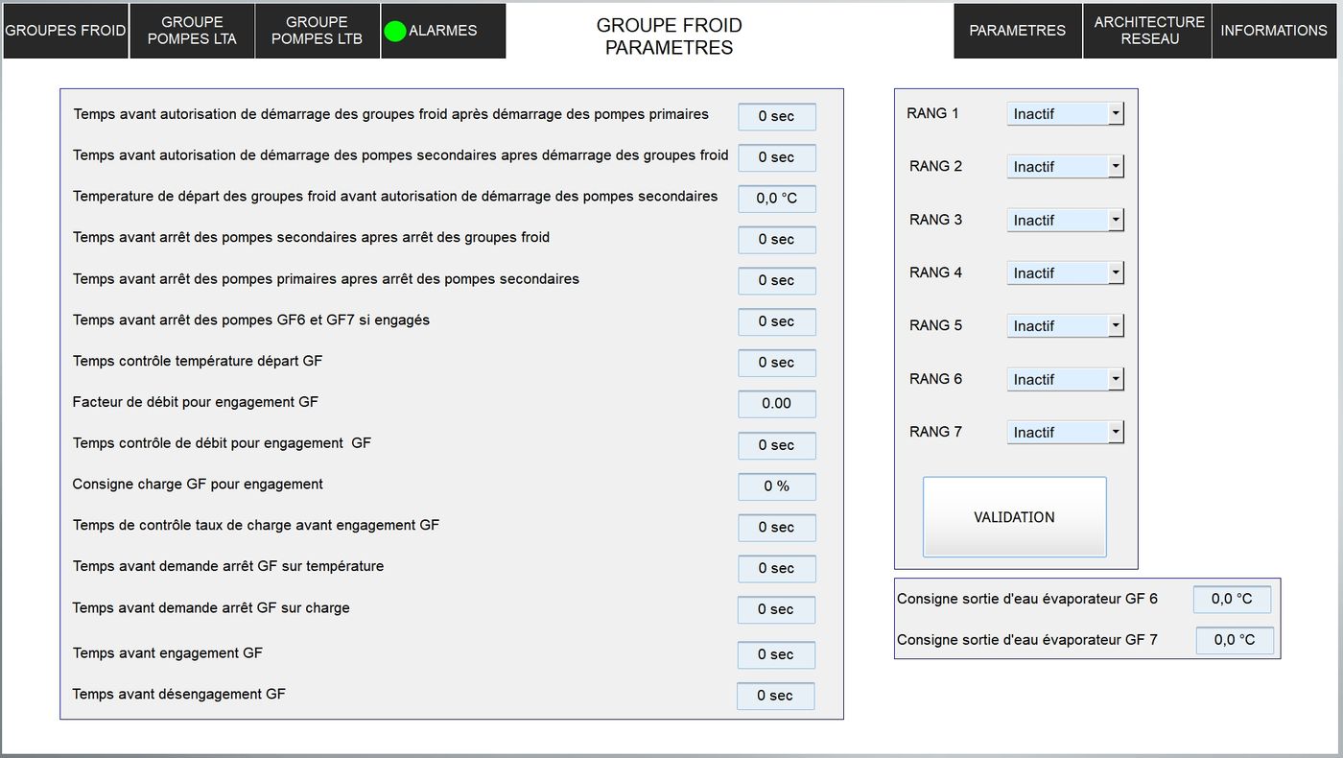Switch to GROUPE POMPES LTB tab

coord(318,31)
